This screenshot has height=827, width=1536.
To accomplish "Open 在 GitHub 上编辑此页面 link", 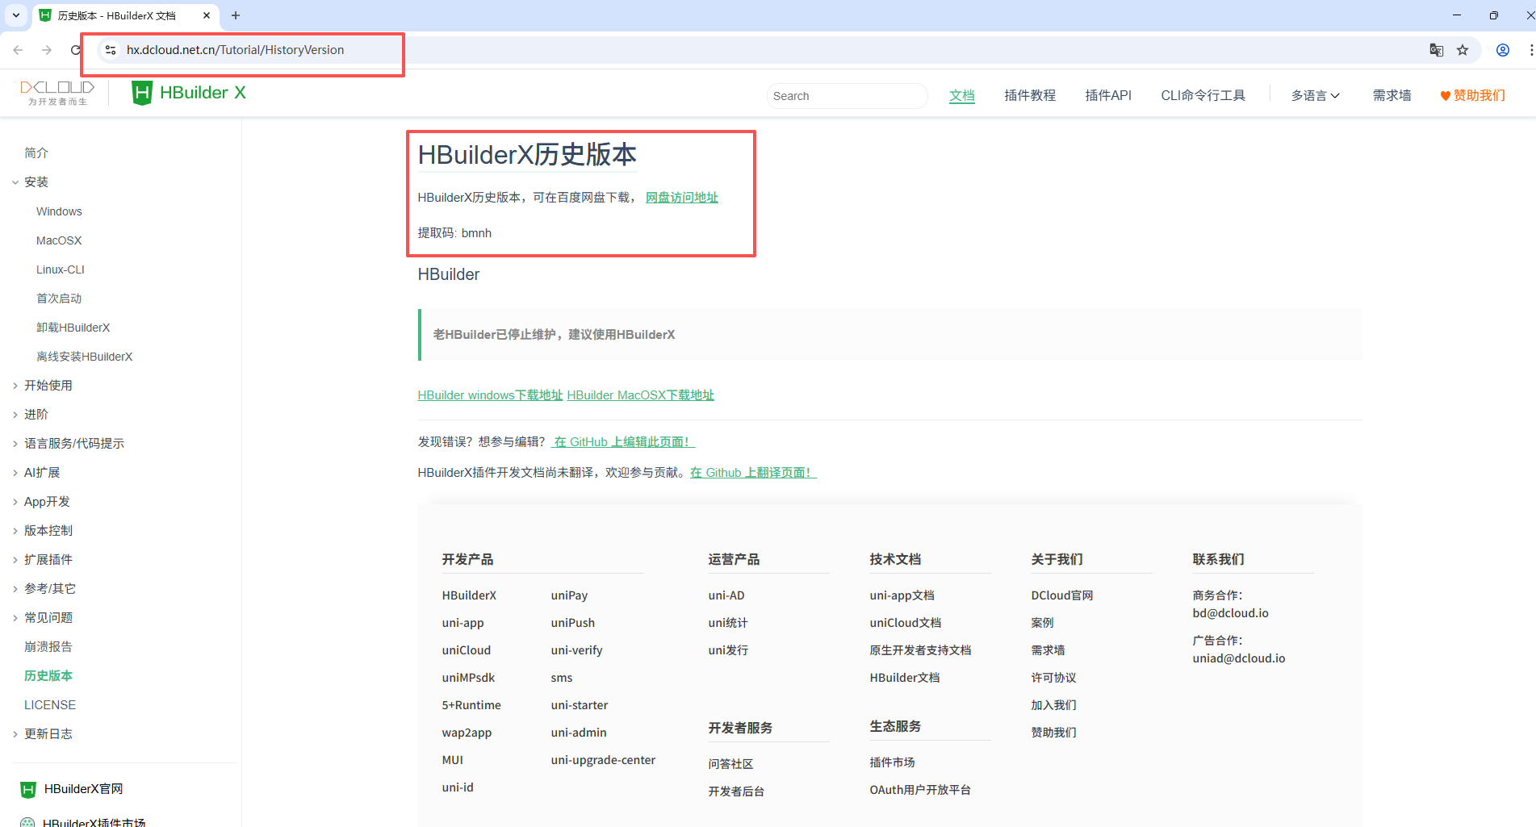I will 622,442.
